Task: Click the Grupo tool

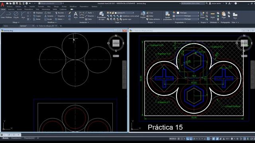Action: tap(202, 15)
